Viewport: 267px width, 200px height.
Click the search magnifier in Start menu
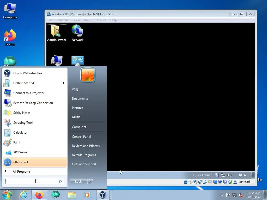click(60, 182)
